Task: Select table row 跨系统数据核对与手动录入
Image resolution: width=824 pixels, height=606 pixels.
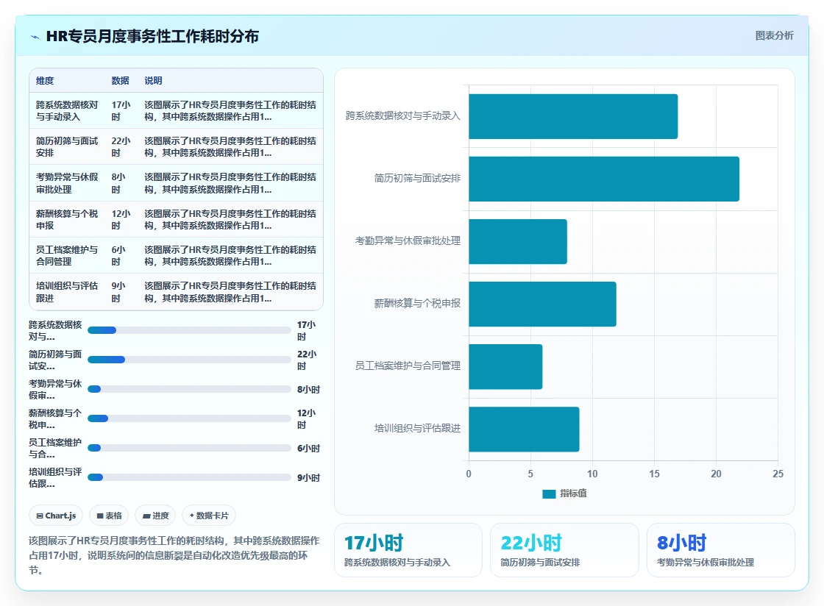Action: pos(176,111)
